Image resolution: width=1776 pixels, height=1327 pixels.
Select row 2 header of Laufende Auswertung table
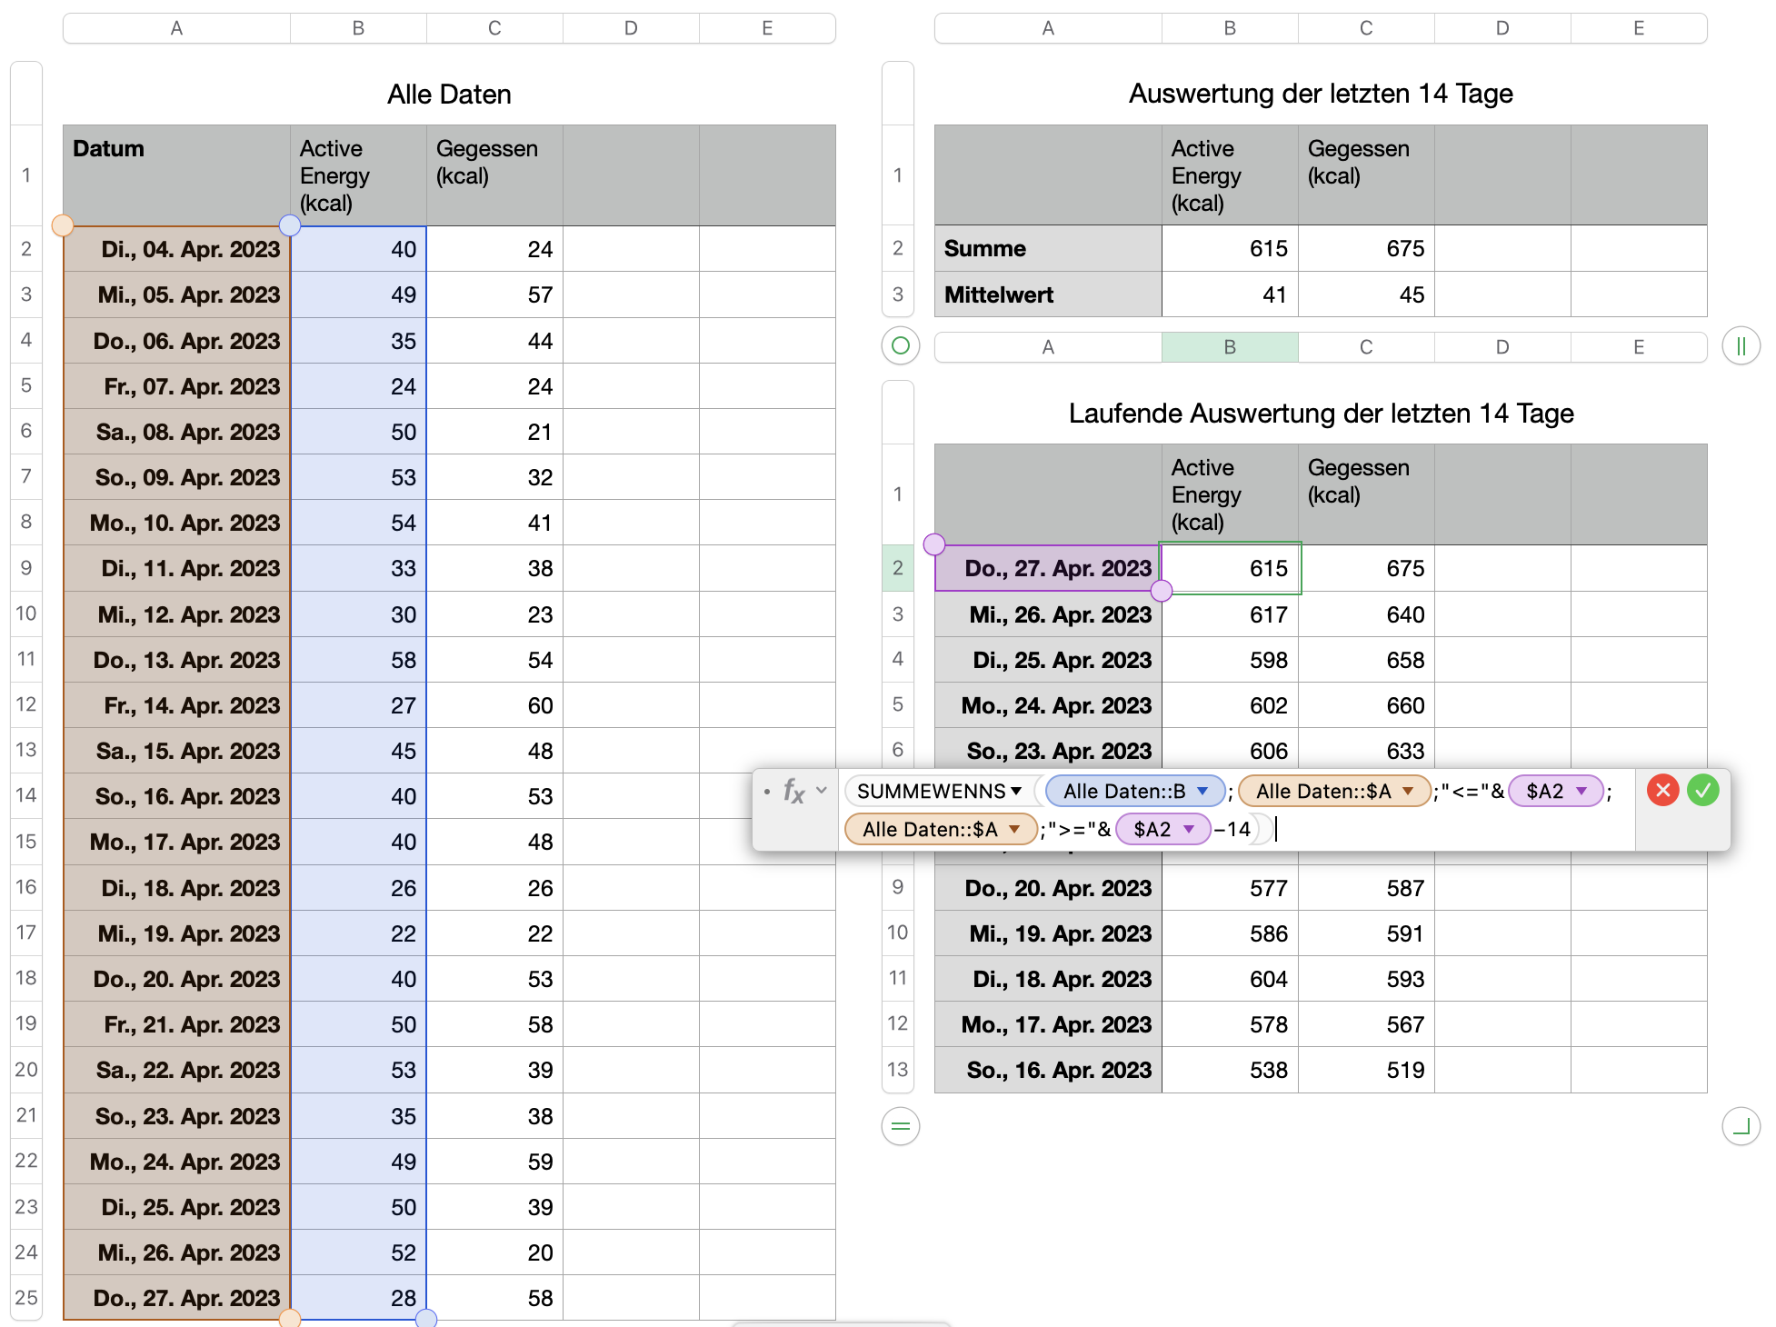point(898,568)
